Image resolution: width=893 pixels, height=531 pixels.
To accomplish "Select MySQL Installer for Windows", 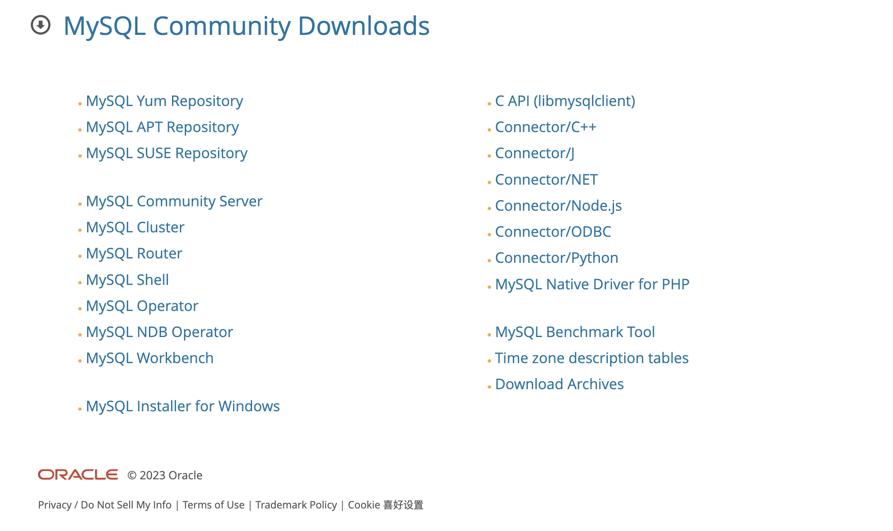I will (x=183, y=406).
